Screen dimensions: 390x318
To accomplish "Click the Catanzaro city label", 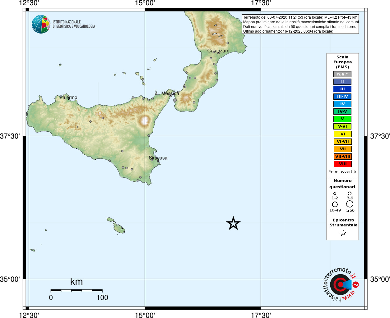I will (x=218, y=51).
